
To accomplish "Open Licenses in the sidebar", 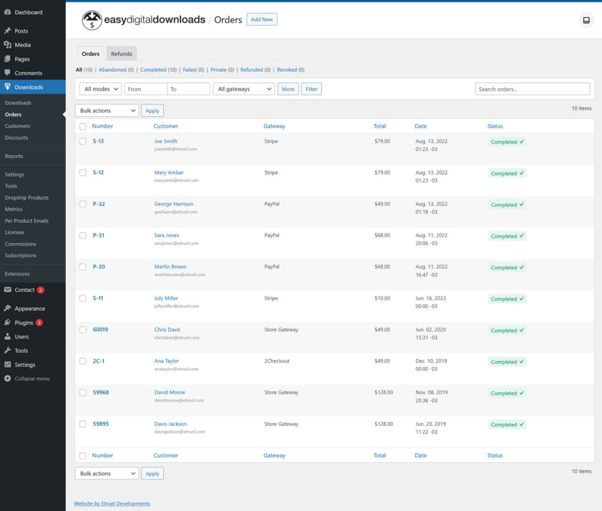I will coord(15,232).
